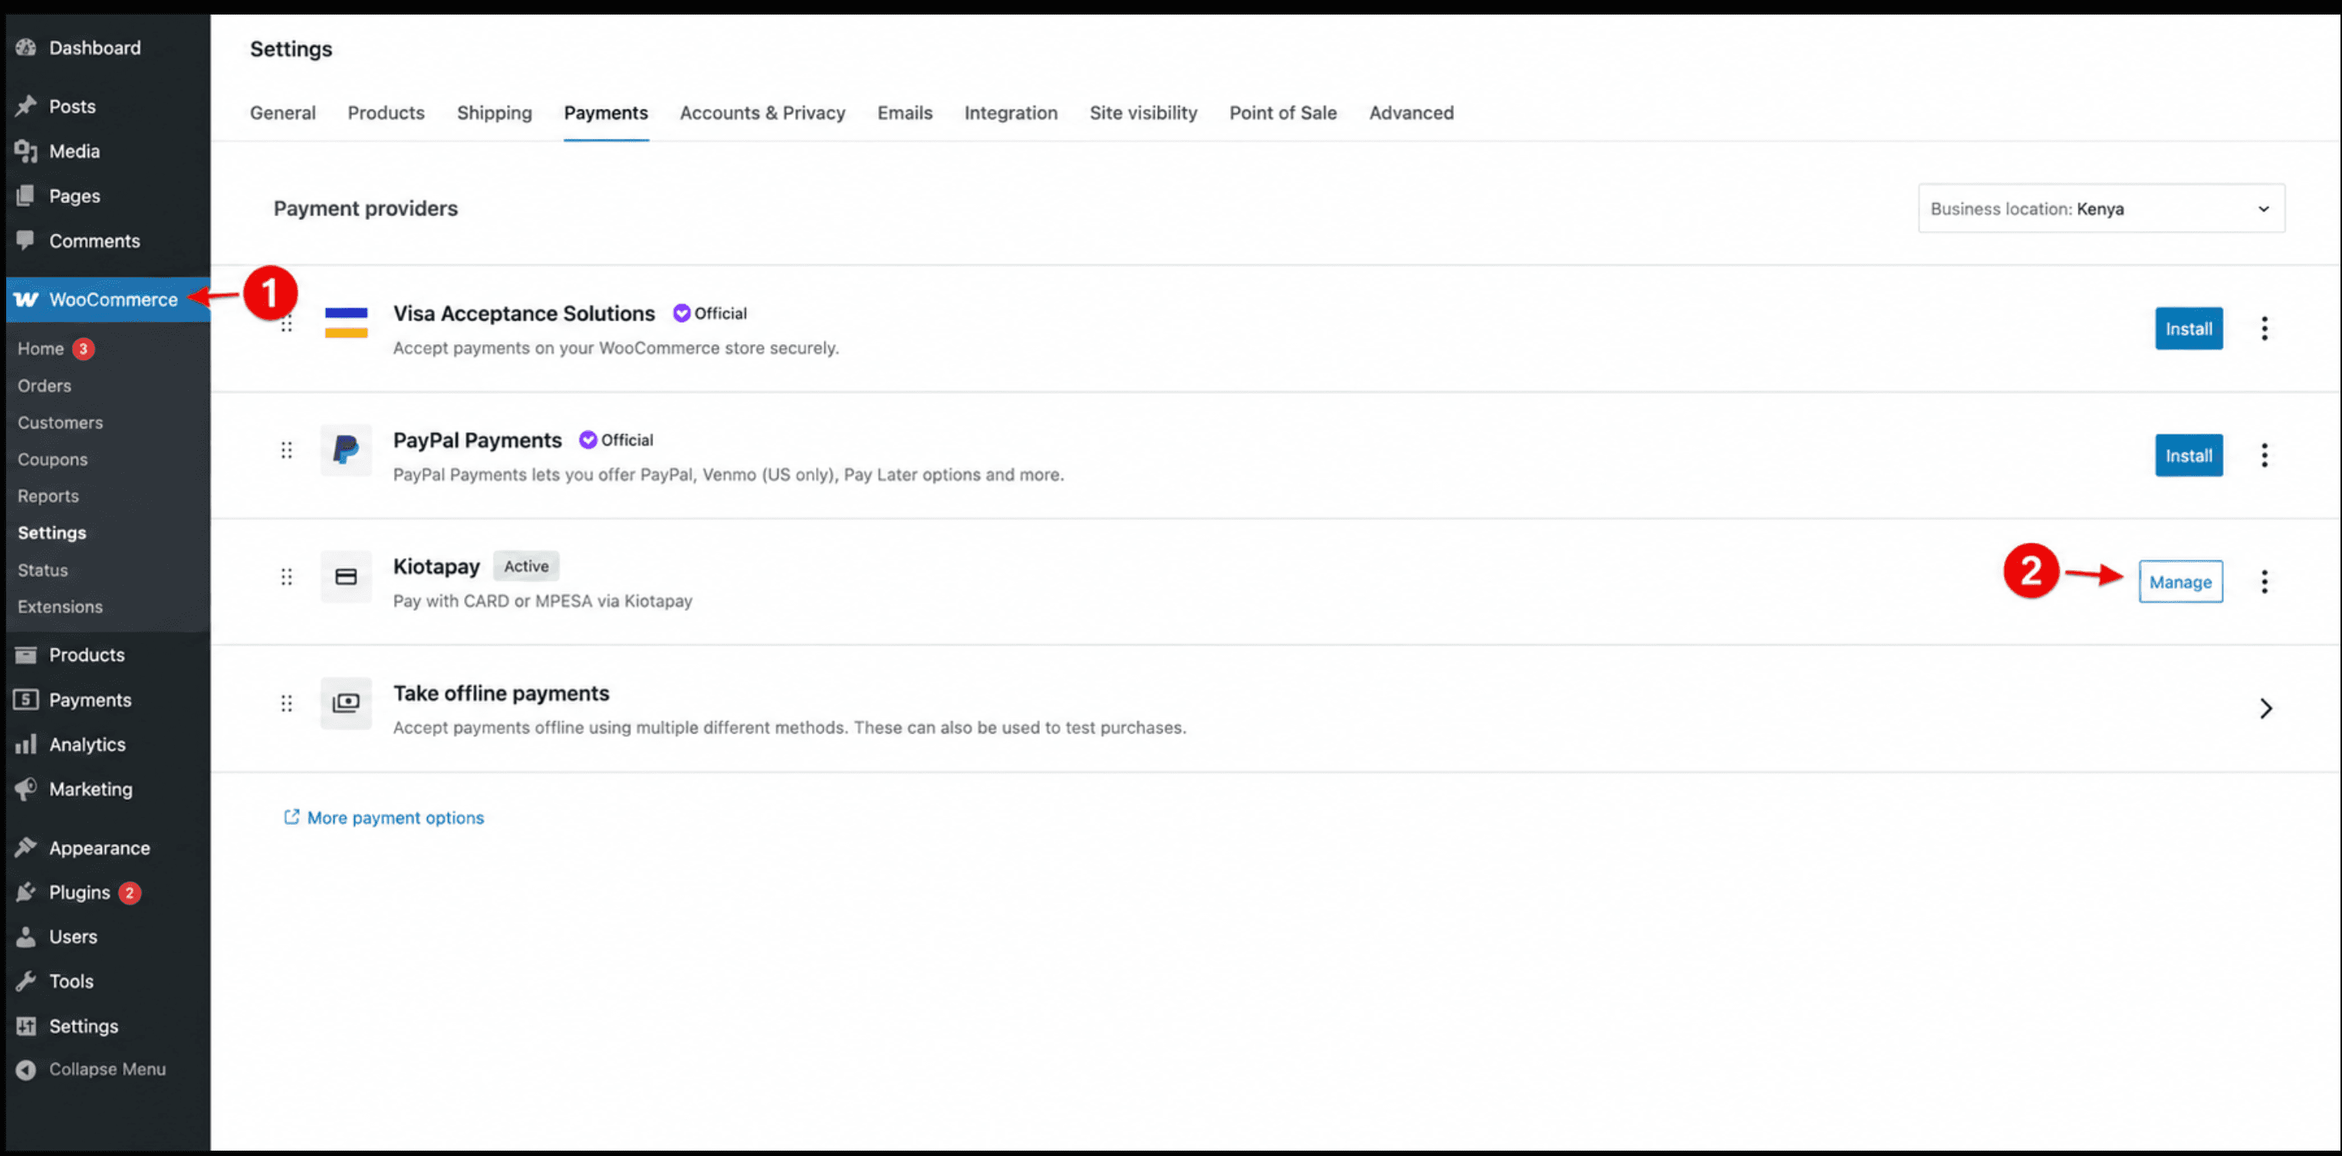This screenshot has width=2342, height=1156.
Task: Click the Products archive icon in sidebar
Action: [25, 655]
